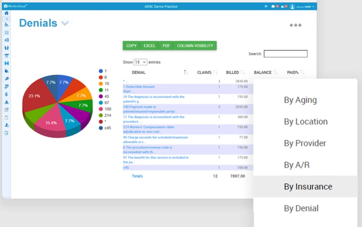
Task: Expand the sidebar with the double-arrow toggle
Action: 6,18
